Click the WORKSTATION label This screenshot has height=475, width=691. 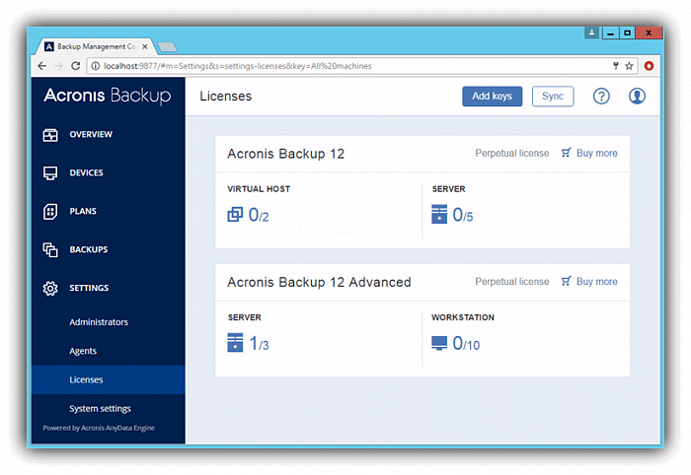coord(463,317)
